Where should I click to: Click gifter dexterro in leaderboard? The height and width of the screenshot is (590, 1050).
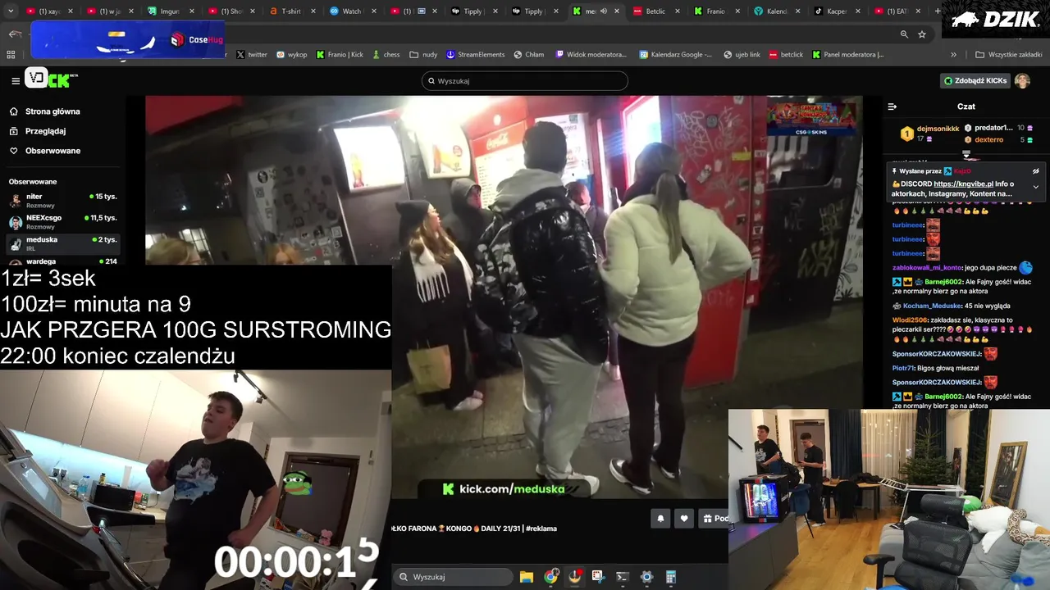pos(988,140)
